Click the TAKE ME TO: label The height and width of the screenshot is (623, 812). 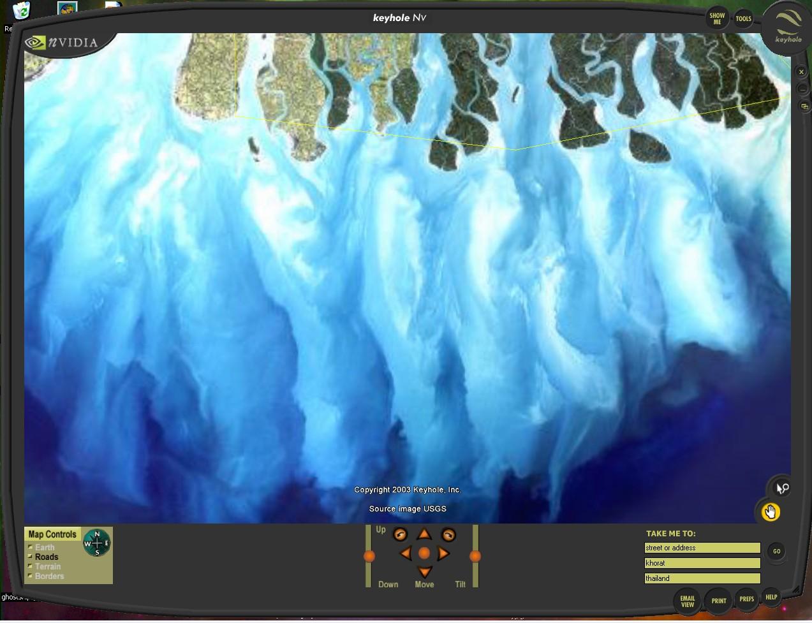670,534
